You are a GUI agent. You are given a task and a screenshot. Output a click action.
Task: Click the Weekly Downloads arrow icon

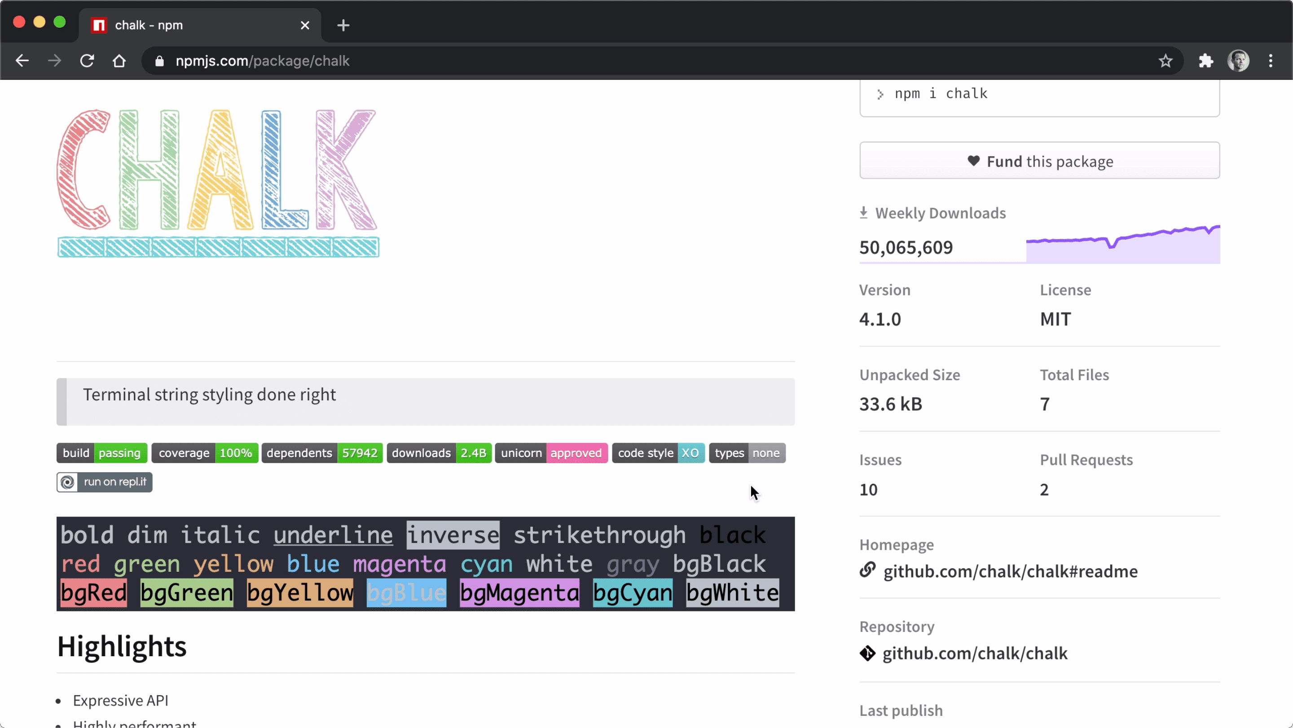click(x=863, y=213)
